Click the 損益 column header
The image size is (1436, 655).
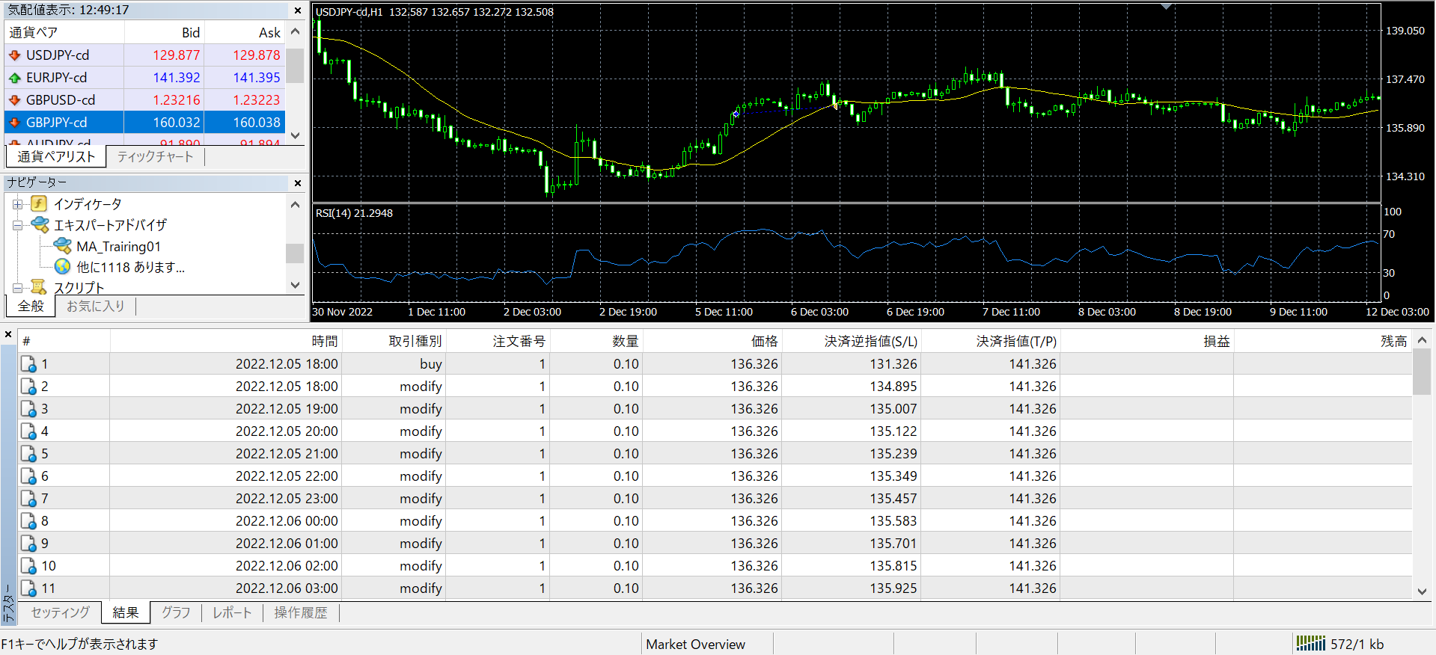[1146, 341]
